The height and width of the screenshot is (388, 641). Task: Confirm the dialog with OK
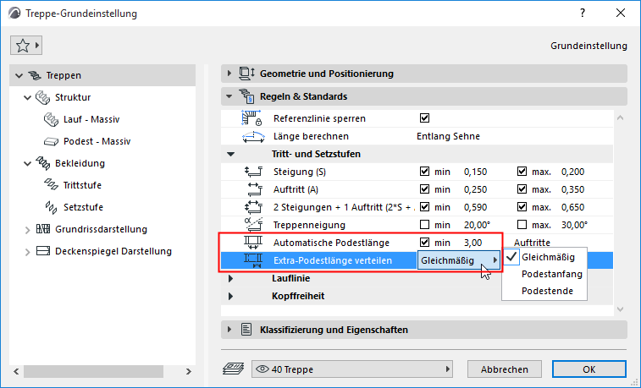click(x=588, y=369)
